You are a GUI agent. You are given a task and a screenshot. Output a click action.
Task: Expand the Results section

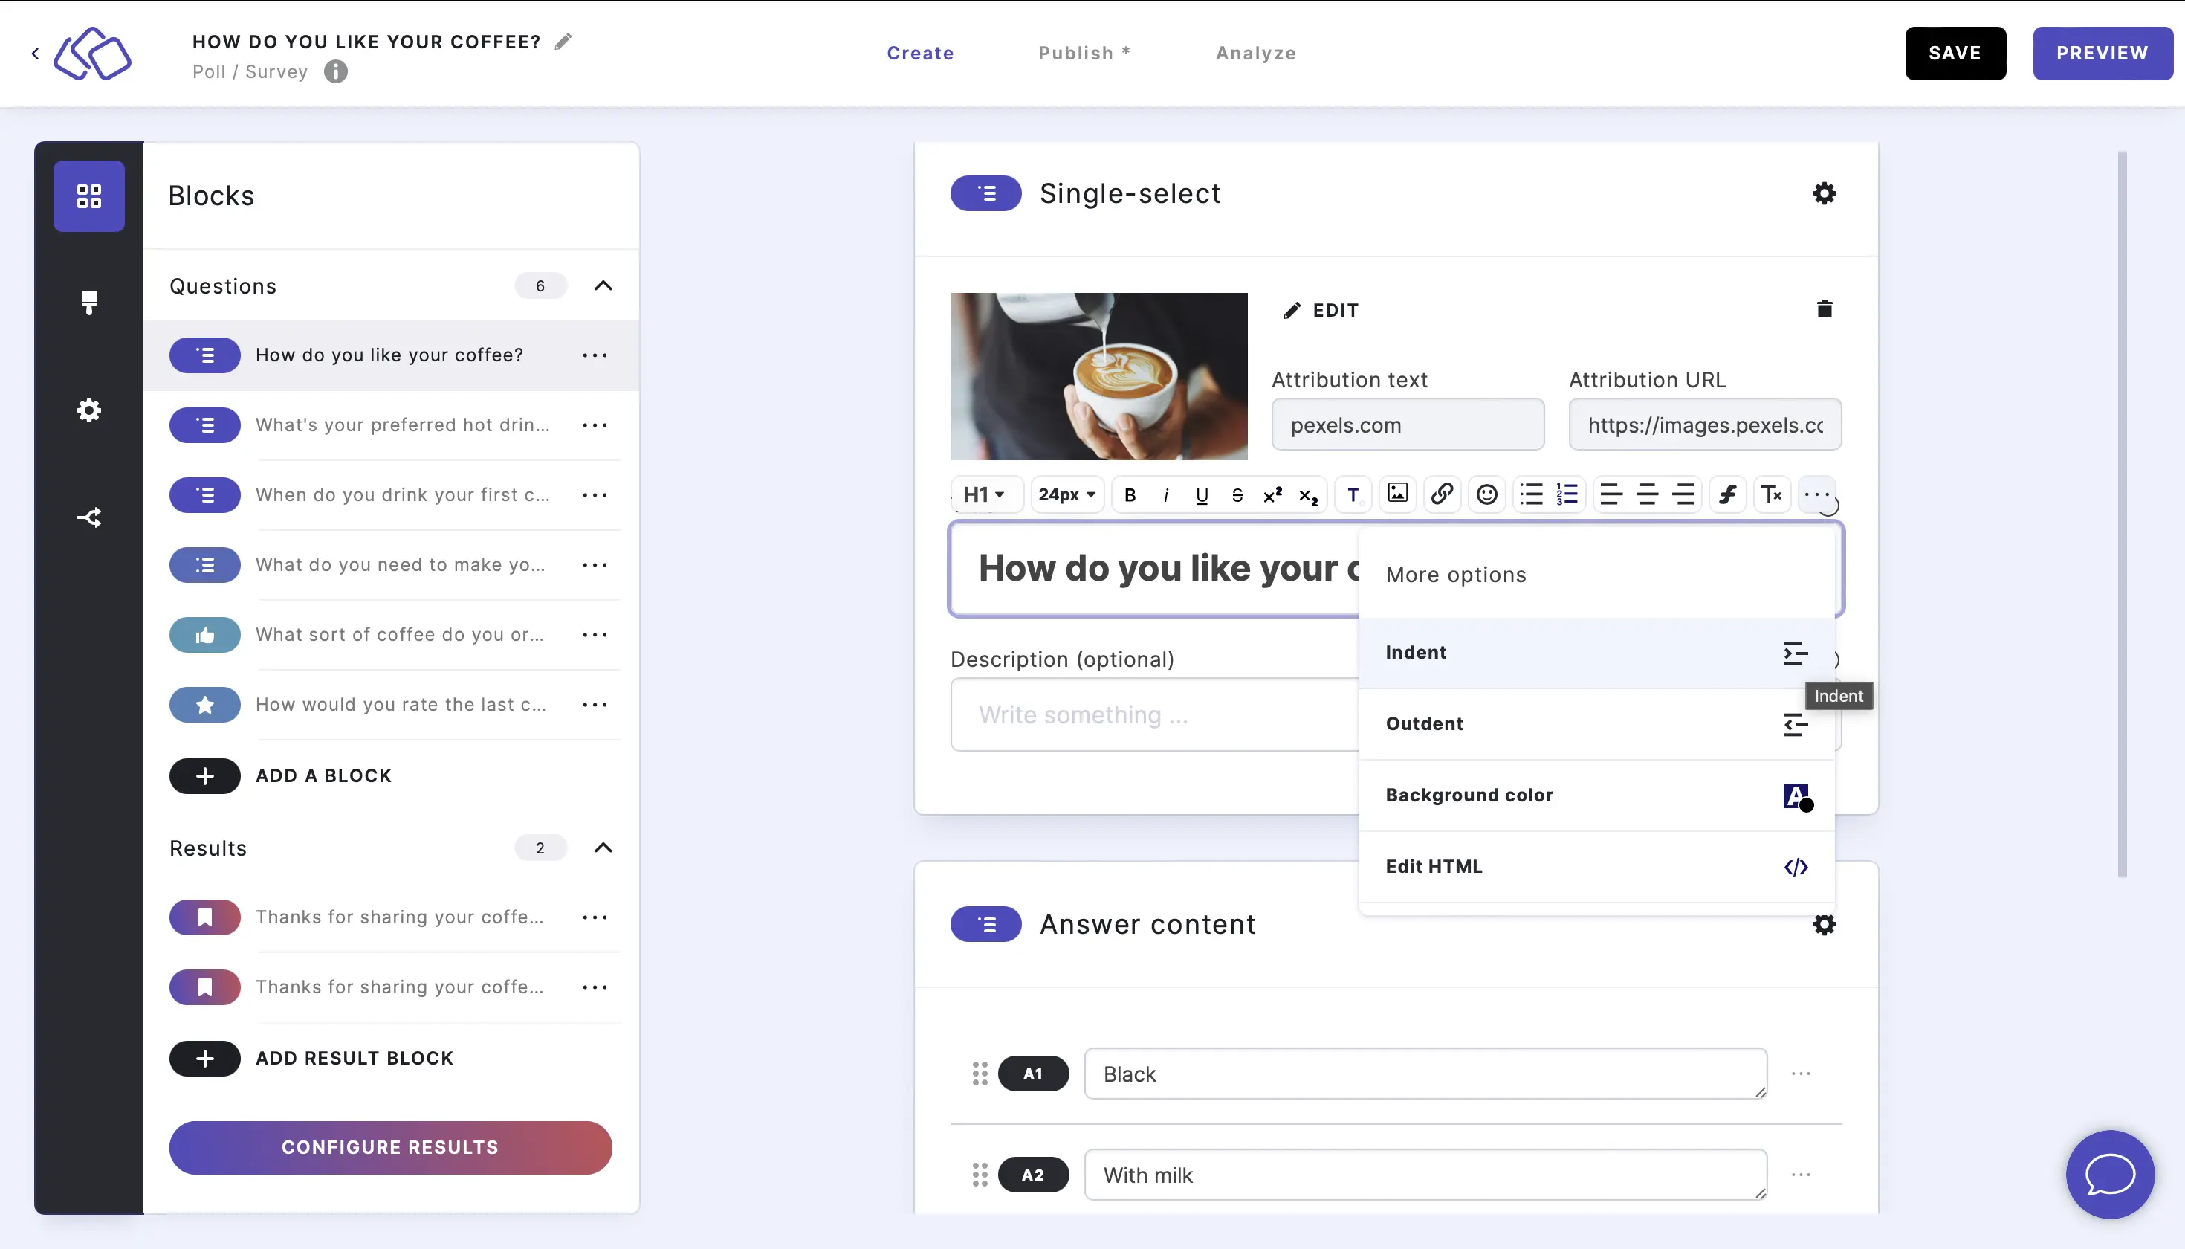(x=603, y=848)
